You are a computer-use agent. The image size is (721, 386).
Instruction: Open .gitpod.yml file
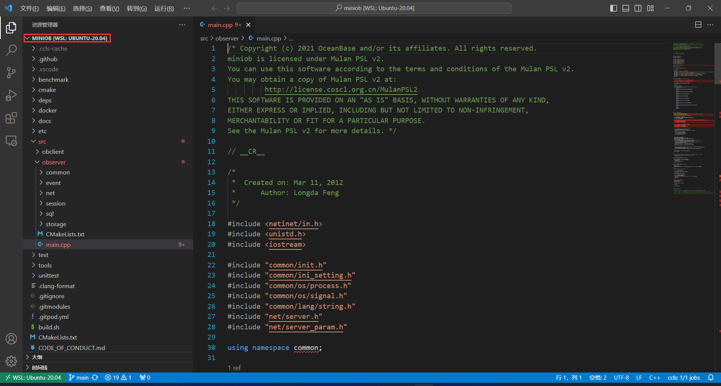53,317
